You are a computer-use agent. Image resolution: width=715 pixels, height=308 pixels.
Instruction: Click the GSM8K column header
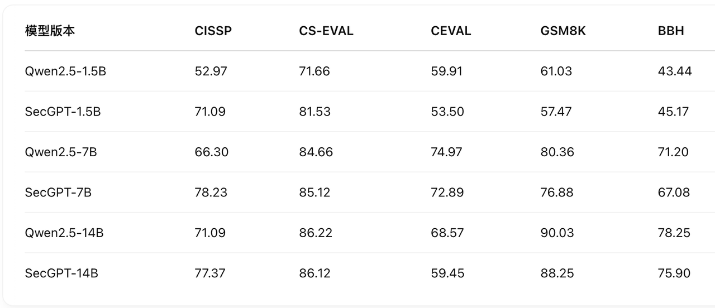coord(563,31)
